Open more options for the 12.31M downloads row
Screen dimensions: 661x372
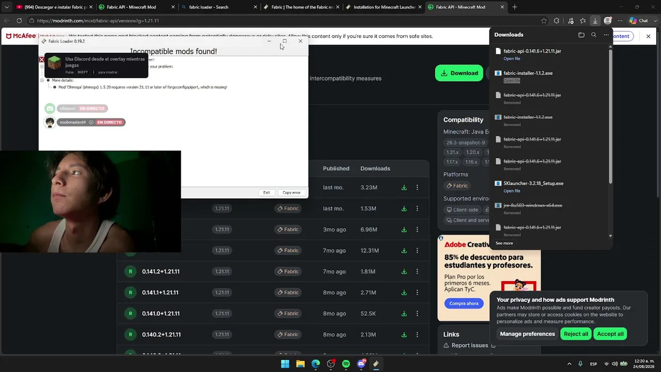(x=417, y=251)
